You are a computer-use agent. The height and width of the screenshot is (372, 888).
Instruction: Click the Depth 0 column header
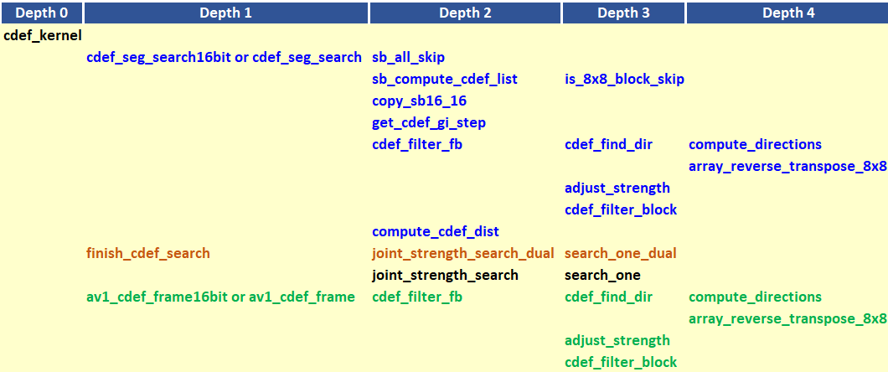(x=41, y=13)
